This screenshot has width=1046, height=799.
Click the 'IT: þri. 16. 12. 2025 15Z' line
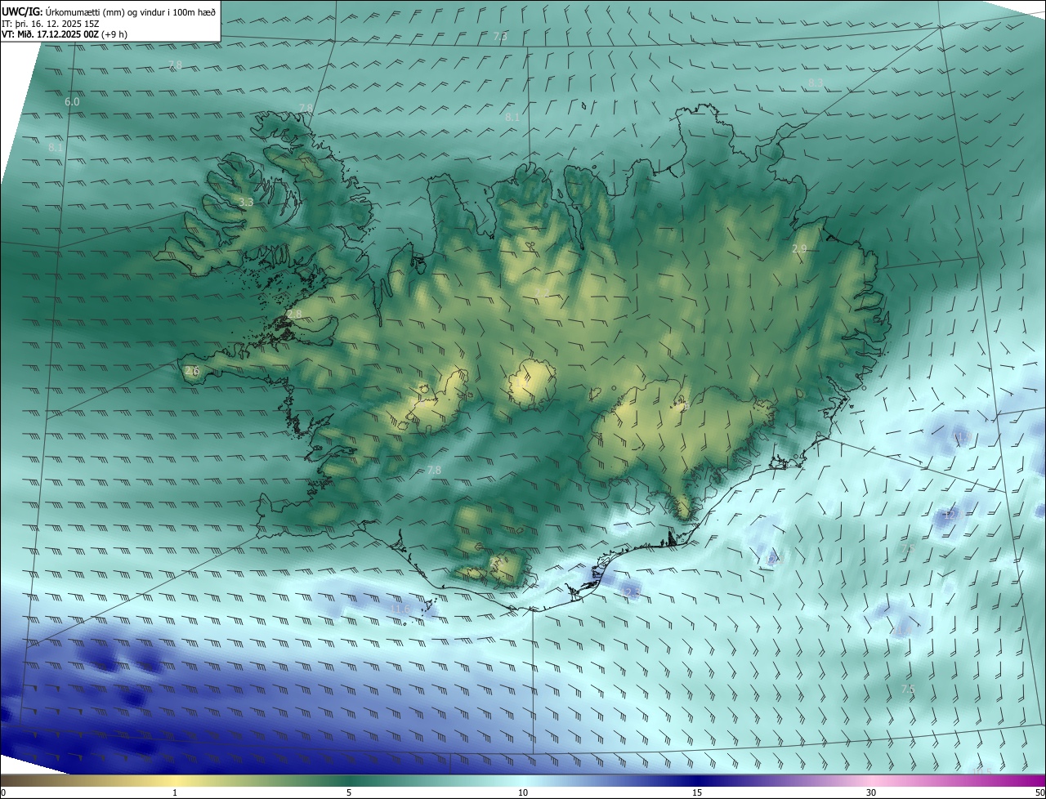coord(49,24)
